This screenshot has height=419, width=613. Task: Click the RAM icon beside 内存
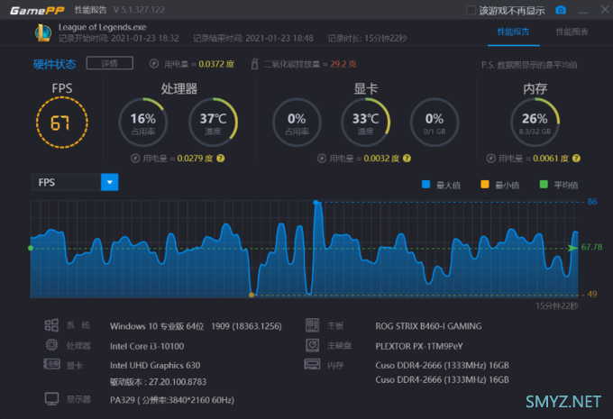[313, 364]
